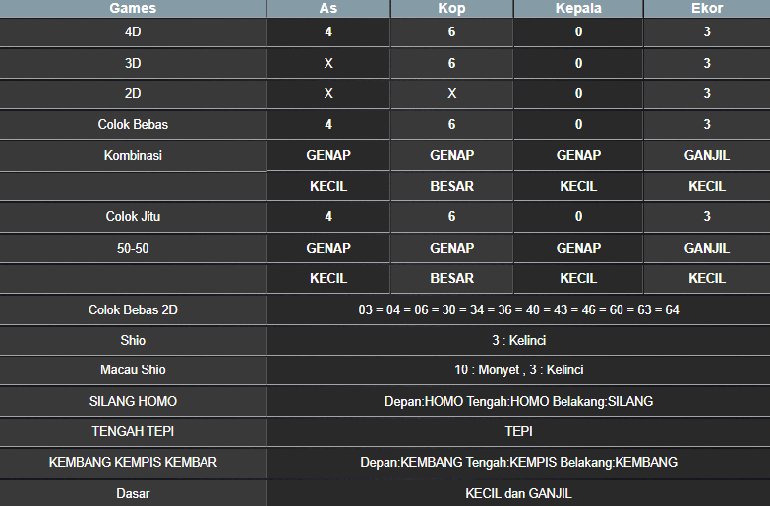Viewport: 770px width, 506px height.
Task: Click GENAP under Kop in 50-50 row
Action: tap(451, 248)
